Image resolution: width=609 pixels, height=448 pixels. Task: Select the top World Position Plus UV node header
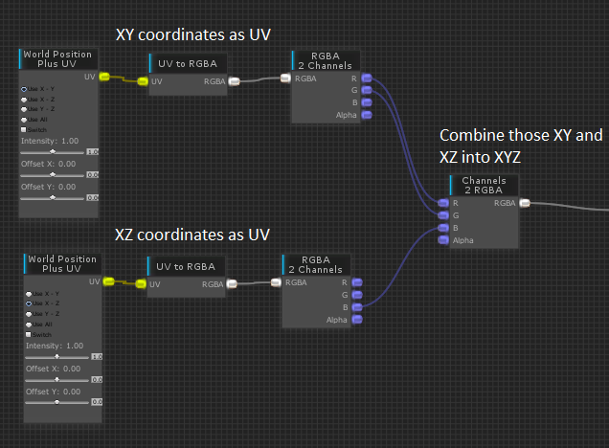click(58, 59)
